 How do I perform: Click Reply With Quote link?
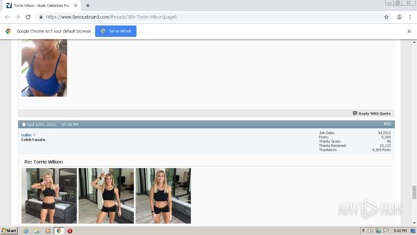[x=372, y=114]
